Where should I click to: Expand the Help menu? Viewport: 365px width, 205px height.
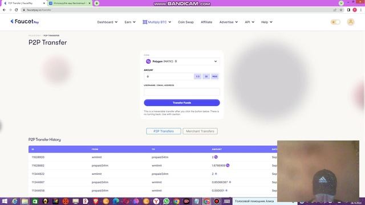266,22
